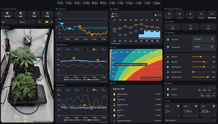Screen dimensions: 218x124
Task: Open the 20/4 schedule
Action: (x=173, y=27)
